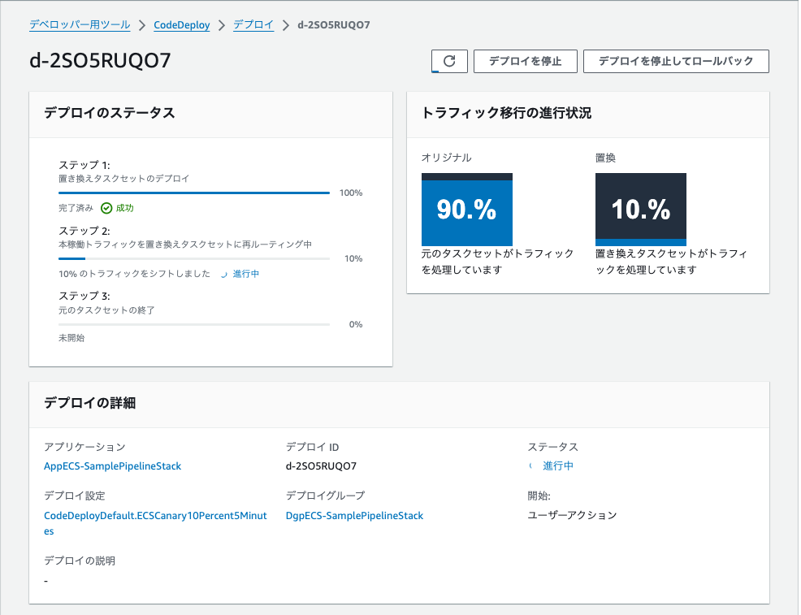The width and height of the screenshot is (801, 615).
Task: Open デベロッパー用ツール breadcrumb link
Action: point(80,25)
